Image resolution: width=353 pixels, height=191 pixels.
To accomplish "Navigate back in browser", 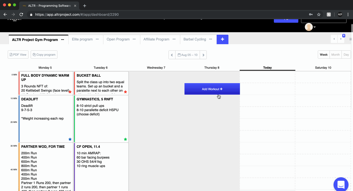I will click(x=5, y=14).
